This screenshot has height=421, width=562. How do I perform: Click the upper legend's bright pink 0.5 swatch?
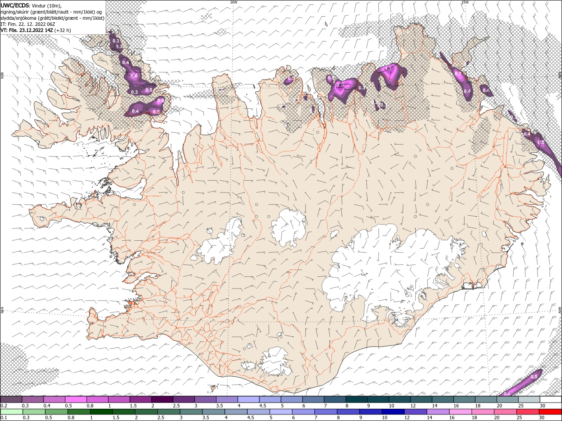(x=76, y=399)
